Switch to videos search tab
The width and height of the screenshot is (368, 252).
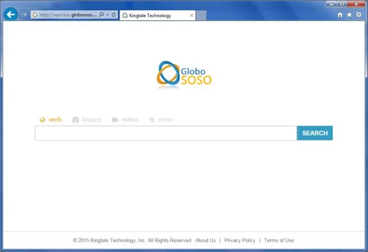(125, 119)
